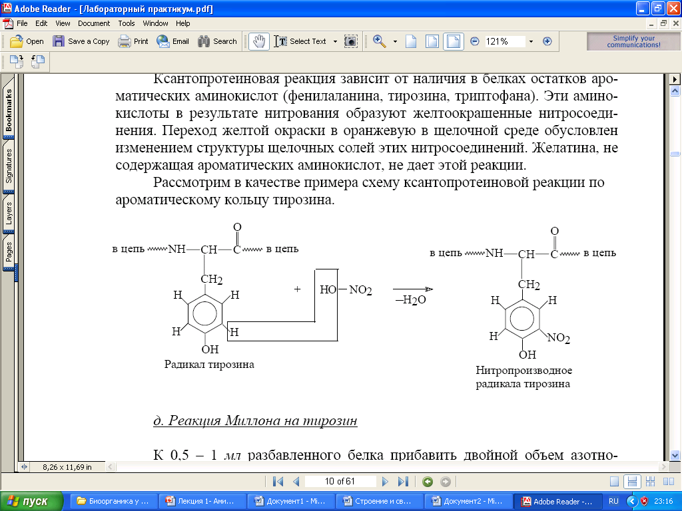Switch to Continuous page layout
The image size is (682, 511).
tap(632, 482)
